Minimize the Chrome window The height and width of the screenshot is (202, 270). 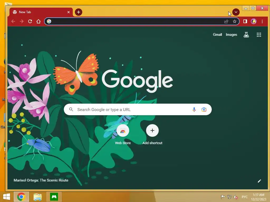pos(246,8)
